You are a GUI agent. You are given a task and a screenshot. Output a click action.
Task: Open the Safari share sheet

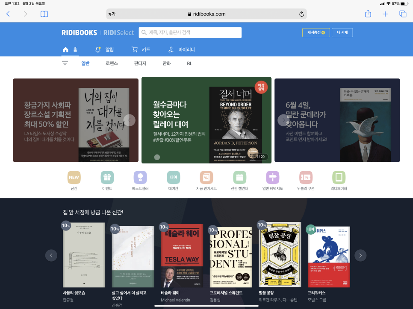click(368, 14)
